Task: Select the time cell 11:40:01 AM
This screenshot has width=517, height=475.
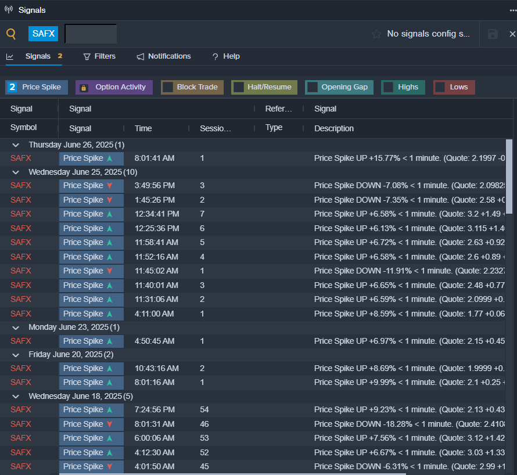Action: (x=156, y=286)
